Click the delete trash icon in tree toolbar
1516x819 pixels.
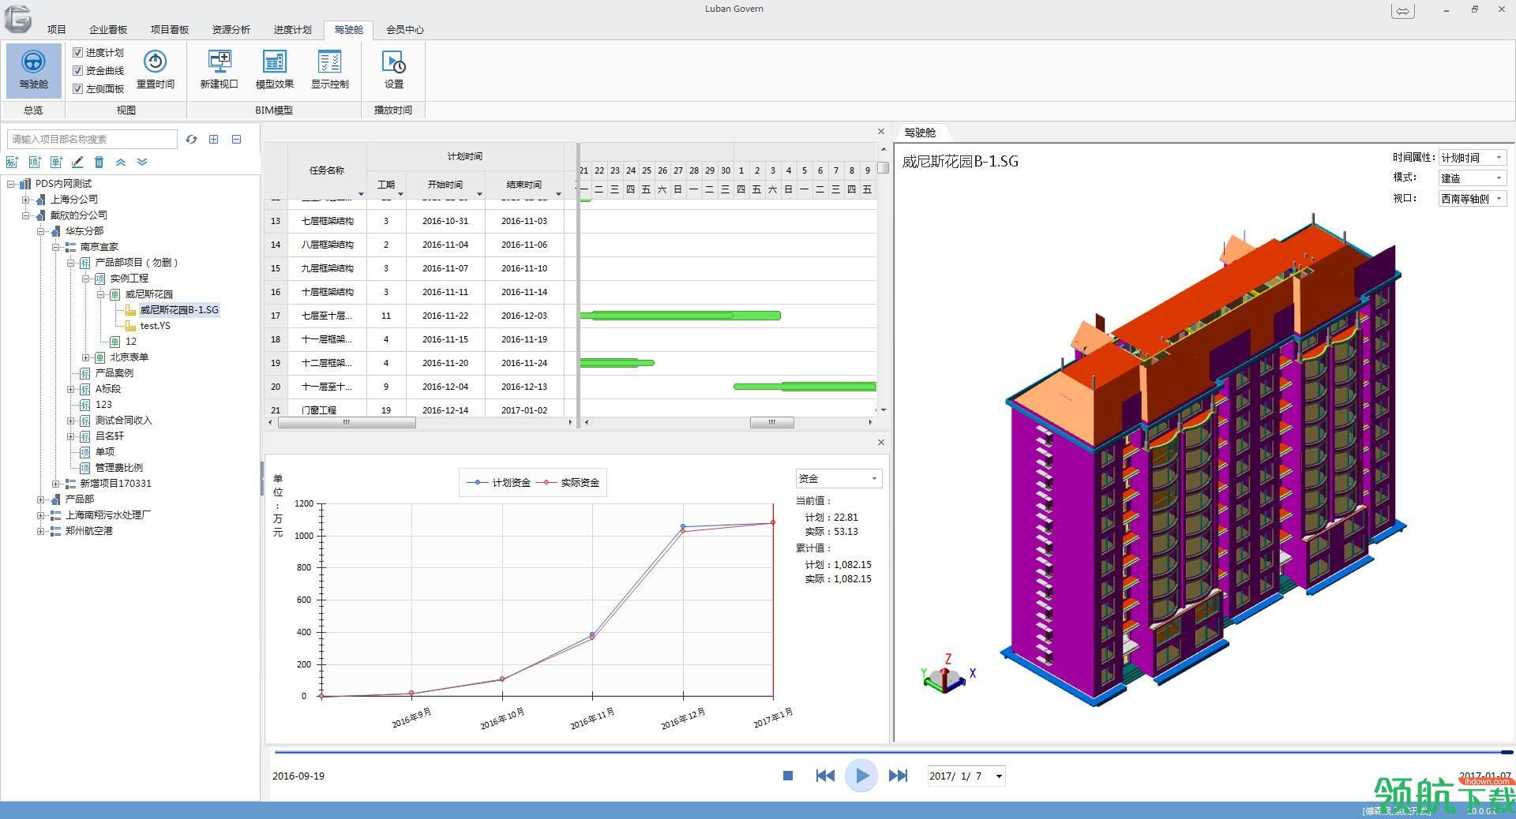click(99, 162)
